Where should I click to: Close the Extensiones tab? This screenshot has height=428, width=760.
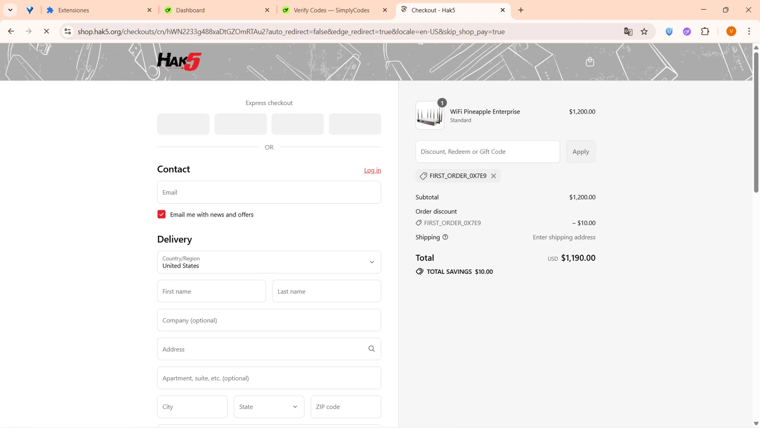(149, 10)
